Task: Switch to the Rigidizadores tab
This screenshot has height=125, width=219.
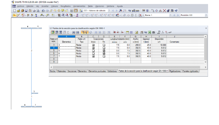Action: click(x=175, y=71)
